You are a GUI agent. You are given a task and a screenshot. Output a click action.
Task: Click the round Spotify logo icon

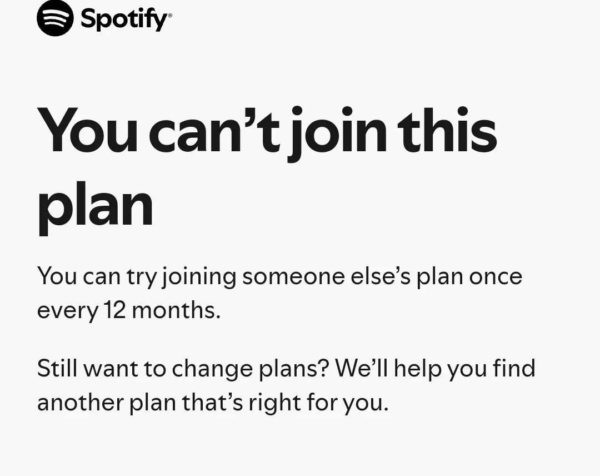coord(55,18)
